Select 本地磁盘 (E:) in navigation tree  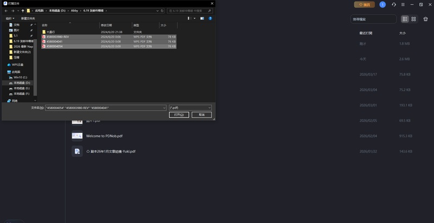coord(22,88)
